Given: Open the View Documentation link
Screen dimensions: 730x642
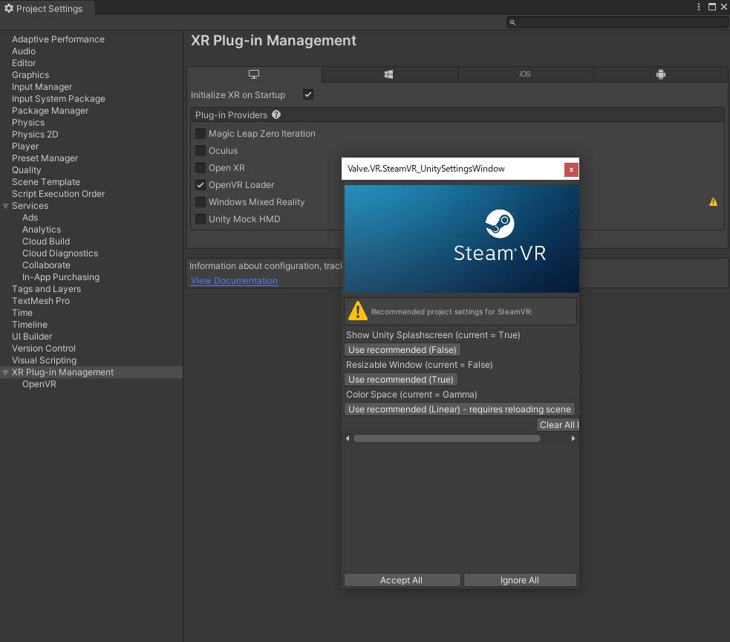Looking at the screenshot, I should point(234,281).
